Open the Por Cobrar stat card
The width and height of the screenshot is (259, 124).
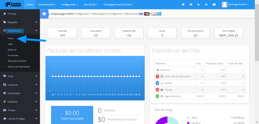229,33
